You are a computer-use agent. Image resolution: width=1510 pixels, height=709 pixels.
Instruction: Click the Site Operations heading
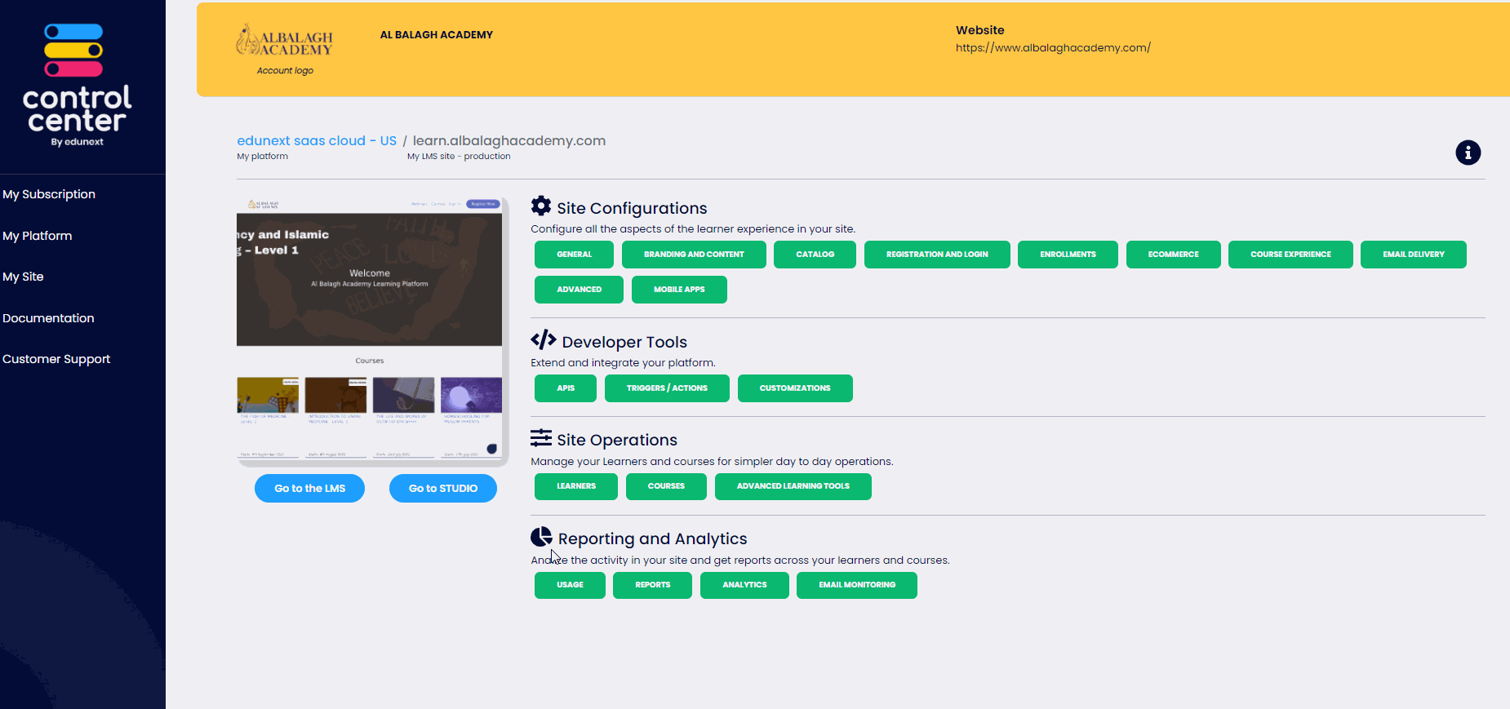pyautogui.click(x=617, y=440)
